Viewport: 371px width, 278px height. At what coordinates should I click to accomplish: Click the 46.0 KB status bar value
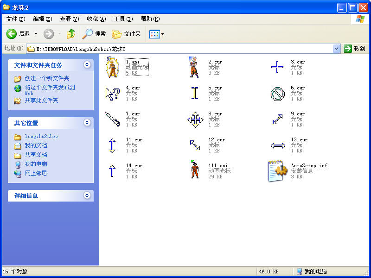coord(269,272)
